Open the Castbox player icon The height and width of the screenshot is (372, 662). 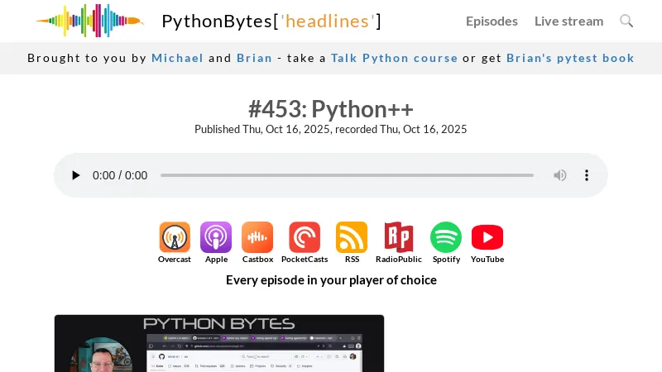point(257,238)
